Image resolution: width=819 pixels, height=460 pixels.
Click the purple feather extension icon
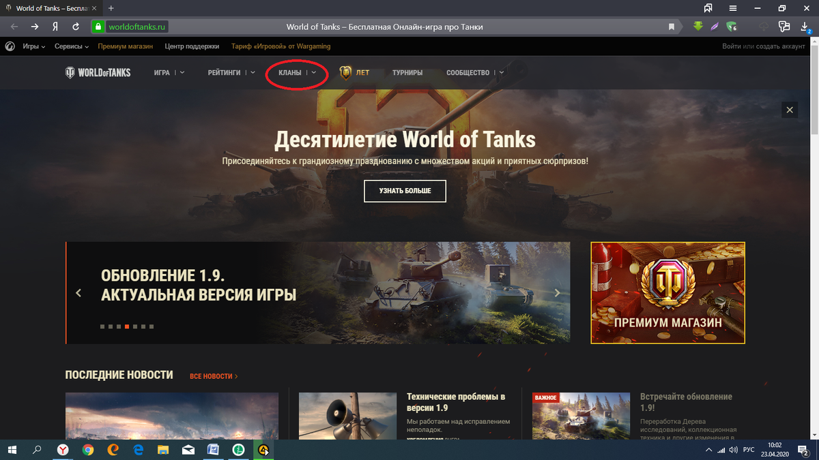(715, 27)
